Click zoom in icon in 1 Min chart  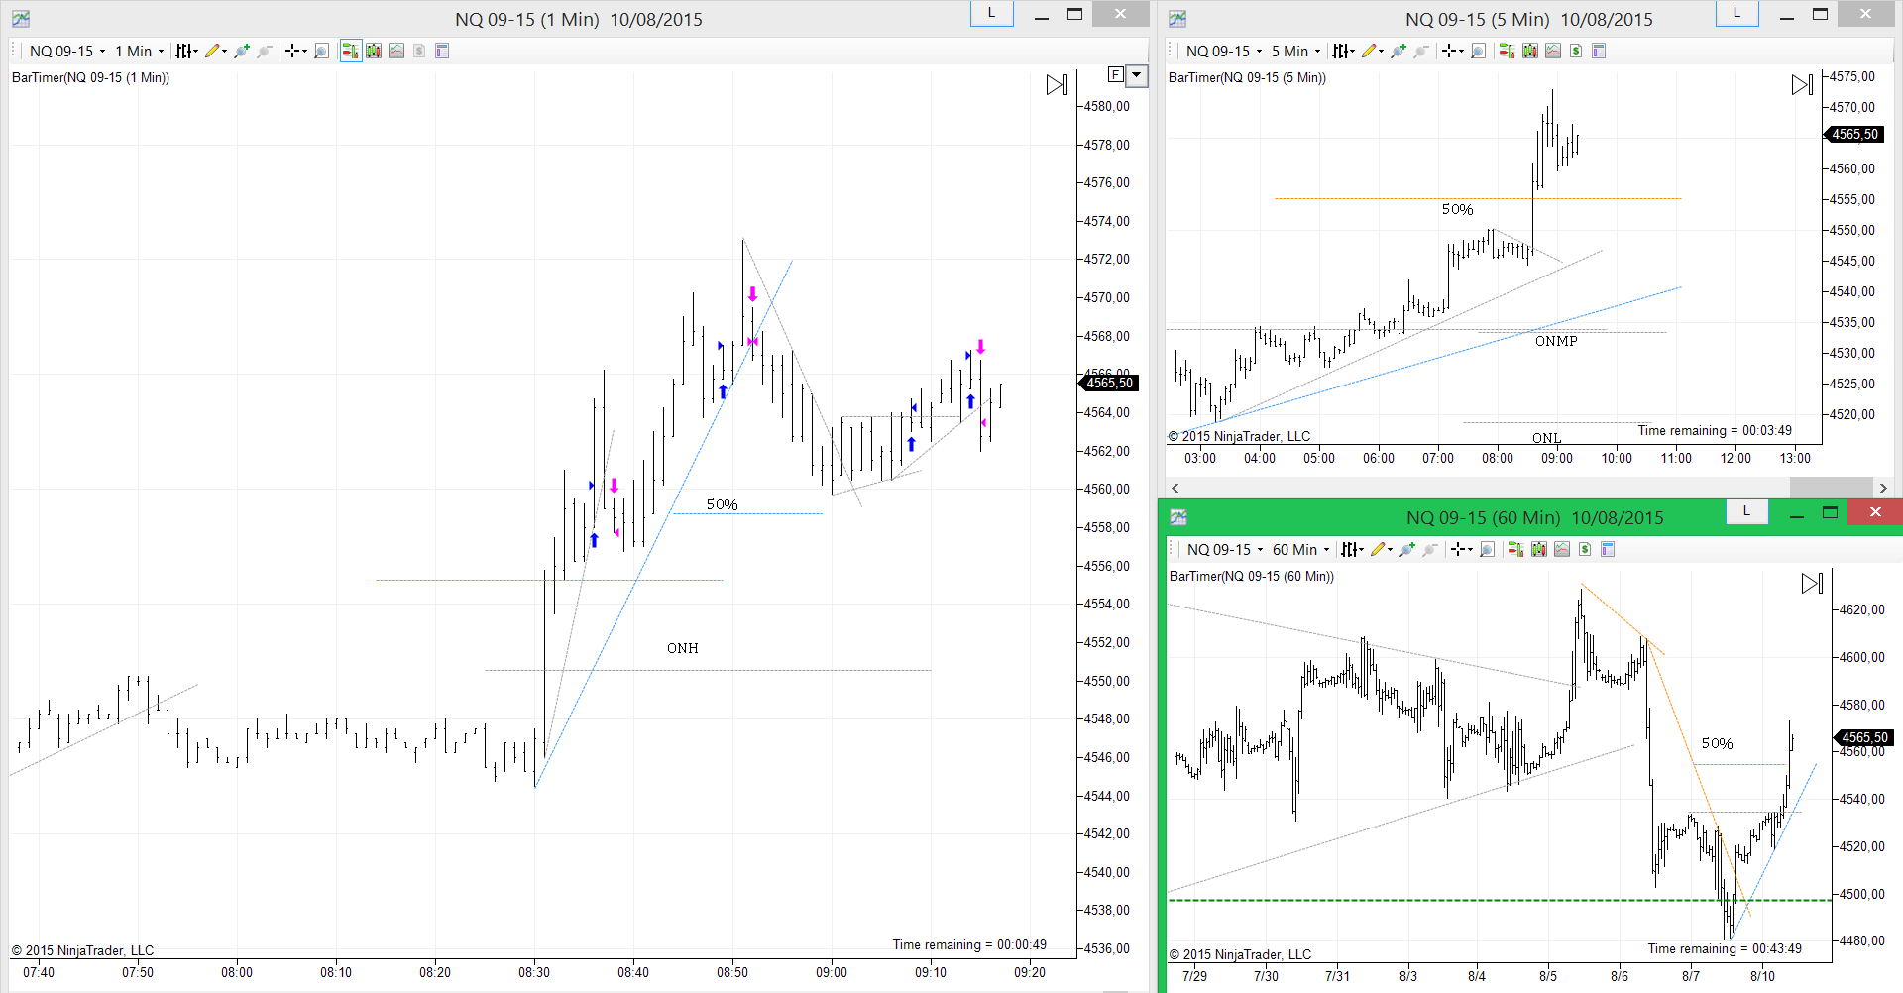point(242,51)
